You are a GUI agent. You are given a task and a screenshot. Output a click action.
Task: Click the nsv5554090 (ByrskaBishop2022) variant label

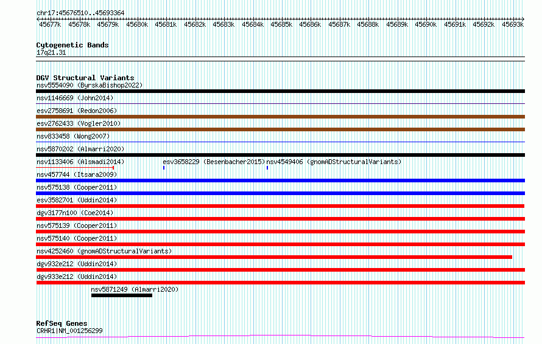(x=89, y=85)
